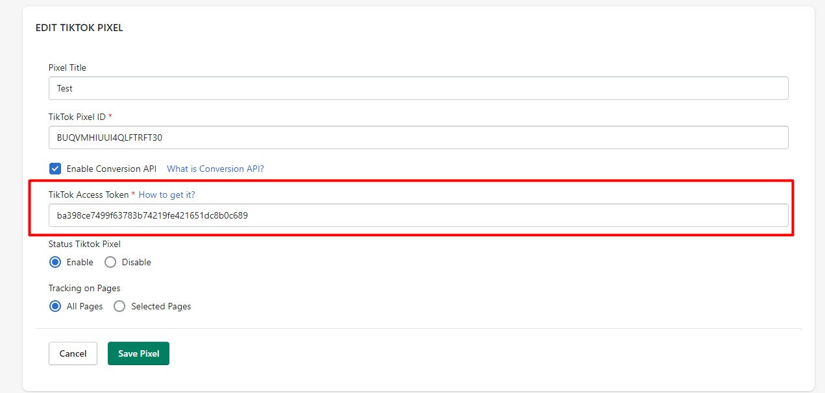
Task: Select the Disable status radio button
Action: coord(110,262)
